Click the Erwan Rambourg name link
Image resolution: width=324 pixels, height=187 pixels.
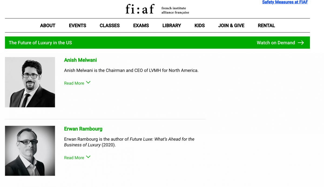coord(83,129)
